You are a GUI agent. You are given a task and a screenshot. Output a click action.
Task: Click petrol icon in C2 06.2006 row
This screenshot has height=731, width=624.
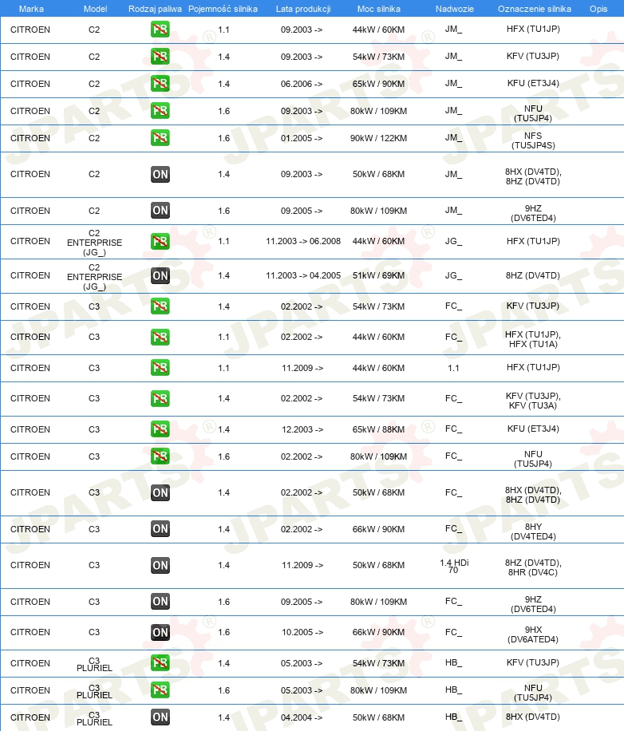[x=160, y=84]
